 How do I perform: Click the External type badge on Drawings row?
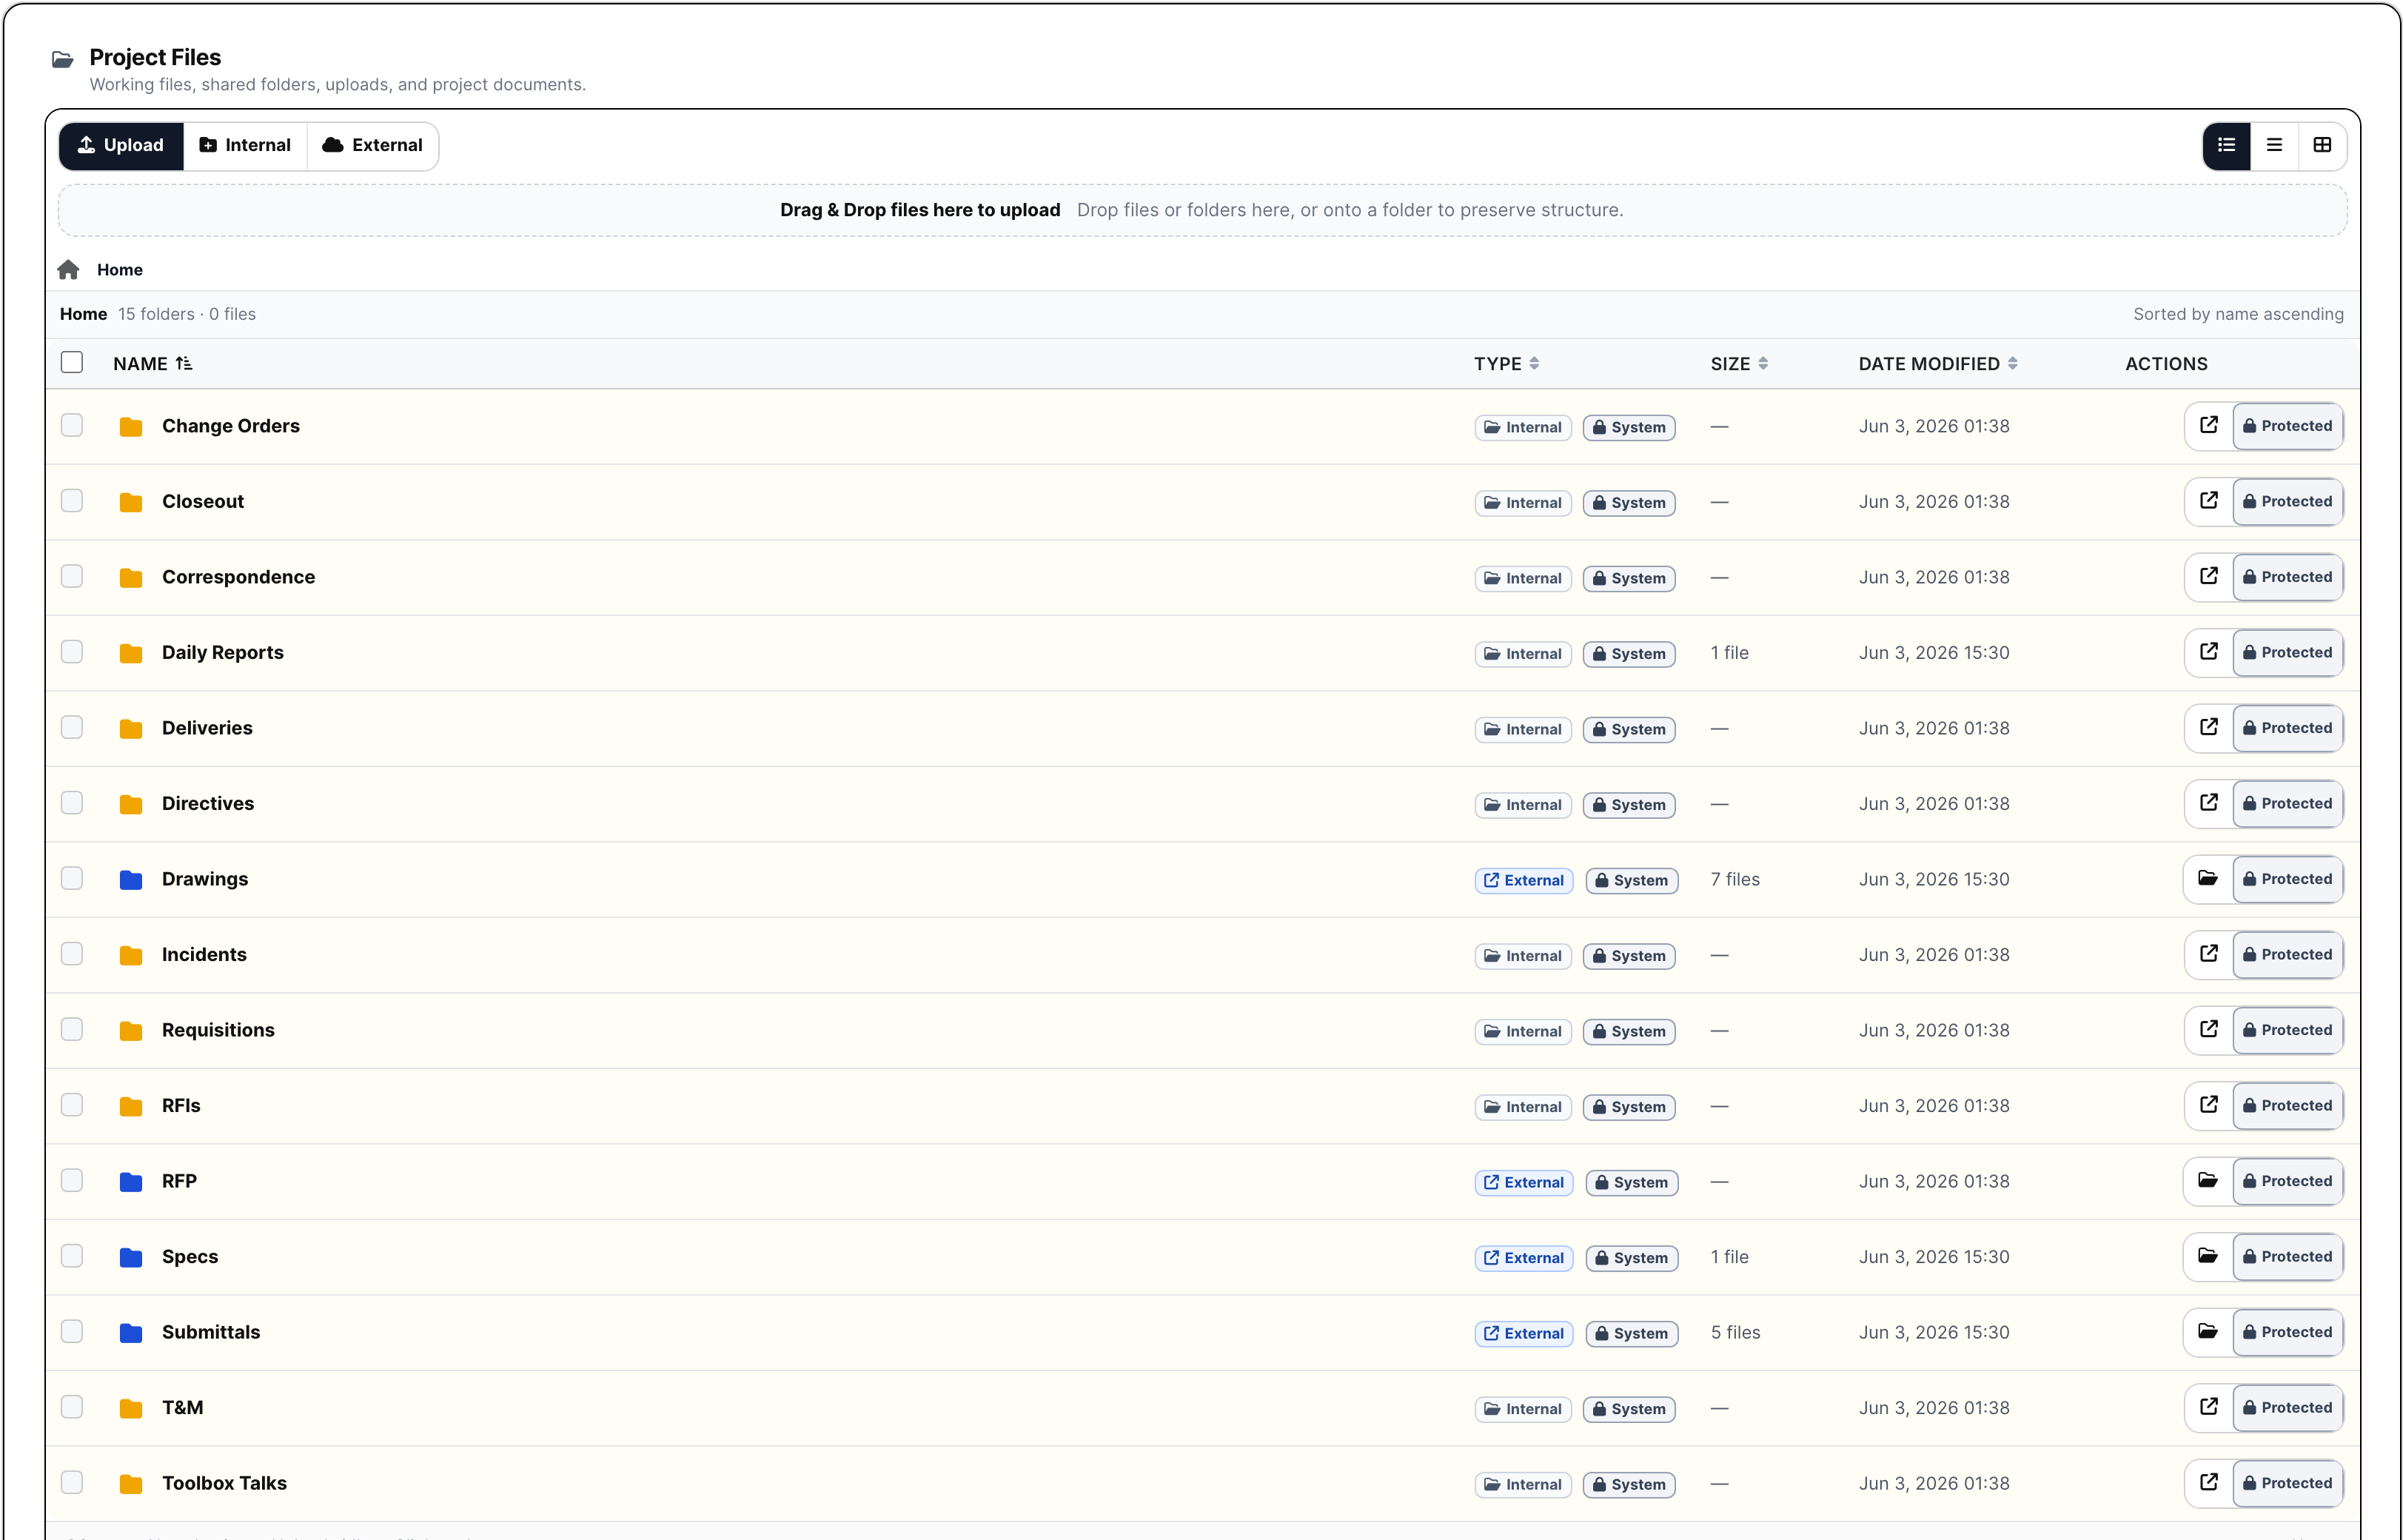(x=1524, y=880)
